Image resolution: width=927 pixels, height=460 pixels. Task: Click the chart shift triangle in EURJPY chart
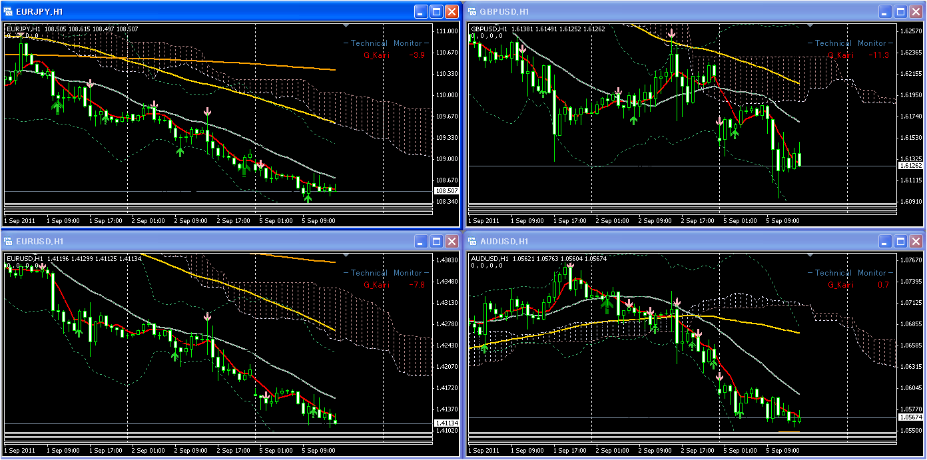346,25
